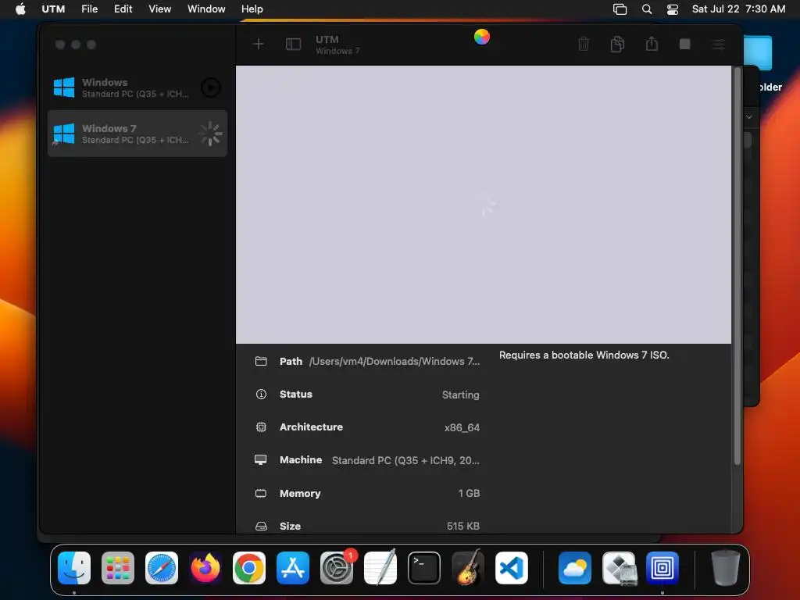Open Launchpad from the Dock
800x600 pixels.
(x=118, y=567)
